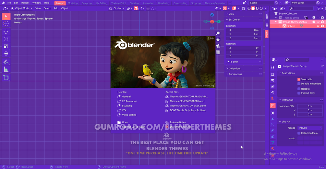
Task: Select the Rotate tool
Action: pyautogui.click(x=6, y=39)
